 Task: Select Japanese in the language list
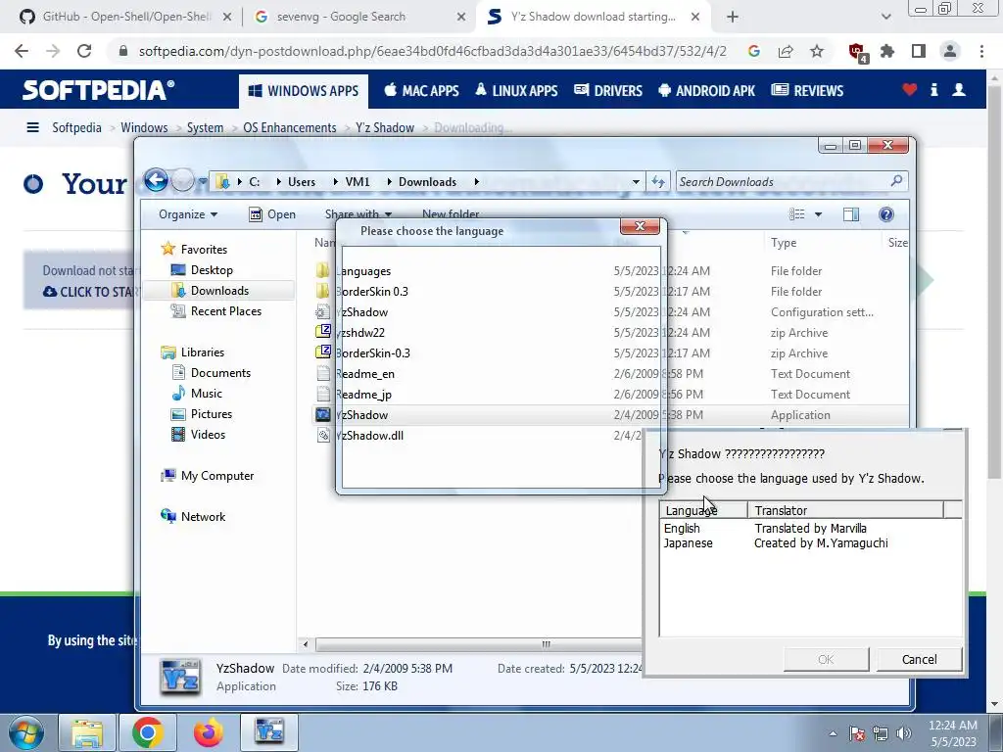(x=689, y=542)
